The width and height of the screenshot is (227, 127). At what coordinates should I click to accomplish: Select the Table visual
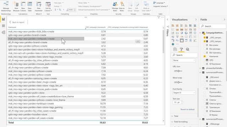[182, 41]
